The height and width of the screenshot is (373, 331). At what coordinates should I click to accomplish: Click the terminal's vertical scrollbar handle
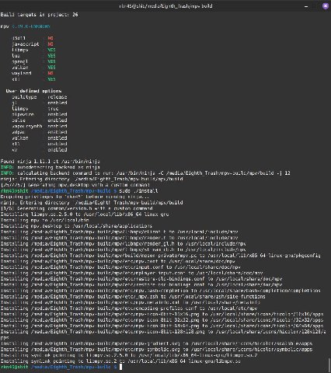click(x=329, y=365)
